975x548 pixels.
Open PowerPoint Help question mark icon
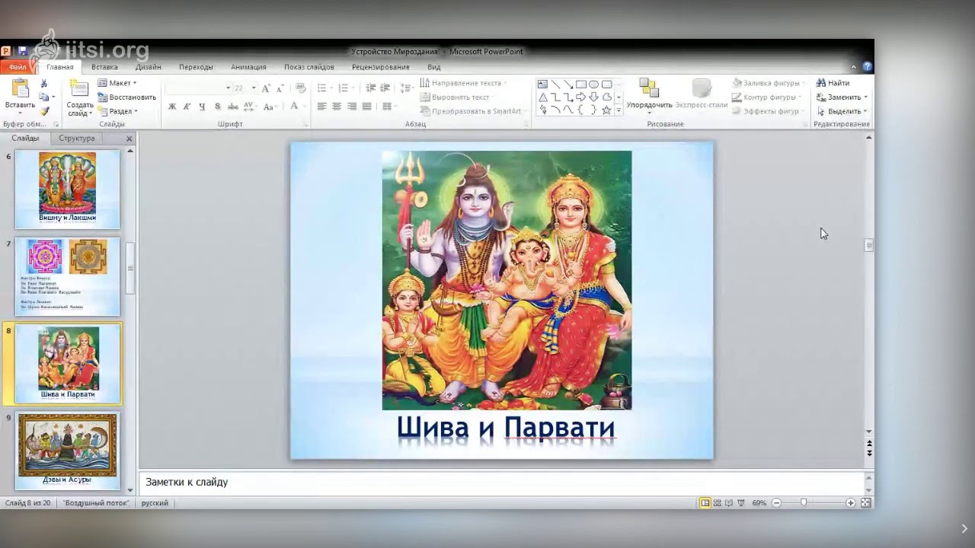(867, 66)
